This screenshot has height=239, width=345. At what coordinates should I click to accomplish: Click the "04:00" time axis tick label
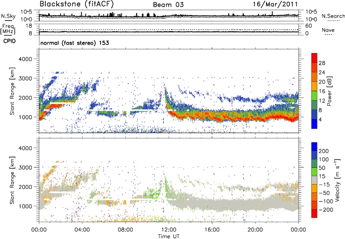pyautogui.click(x=82, y=230)
